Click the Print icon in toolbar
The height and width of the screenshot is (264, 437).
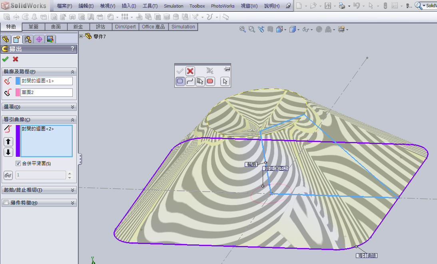click(x=342, y=6)
